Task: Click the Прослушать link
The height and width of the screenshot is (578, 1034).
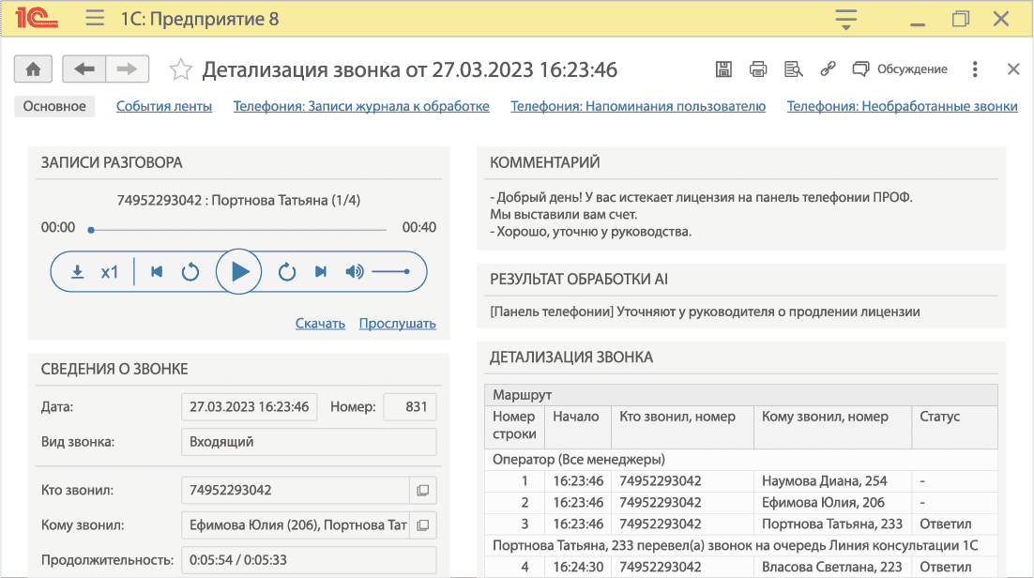Action: [397, 323]
